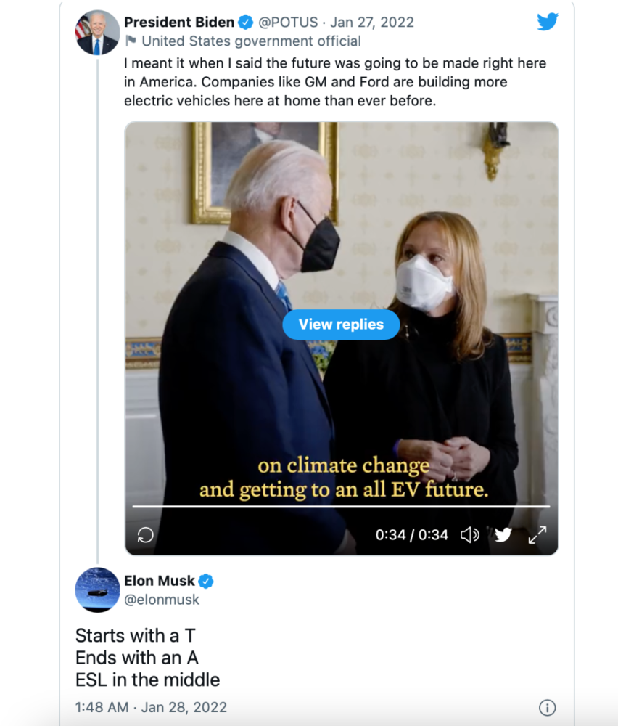618x726 pixels.
Task: Replay the video with the replay icon
Action: [145, 535]
